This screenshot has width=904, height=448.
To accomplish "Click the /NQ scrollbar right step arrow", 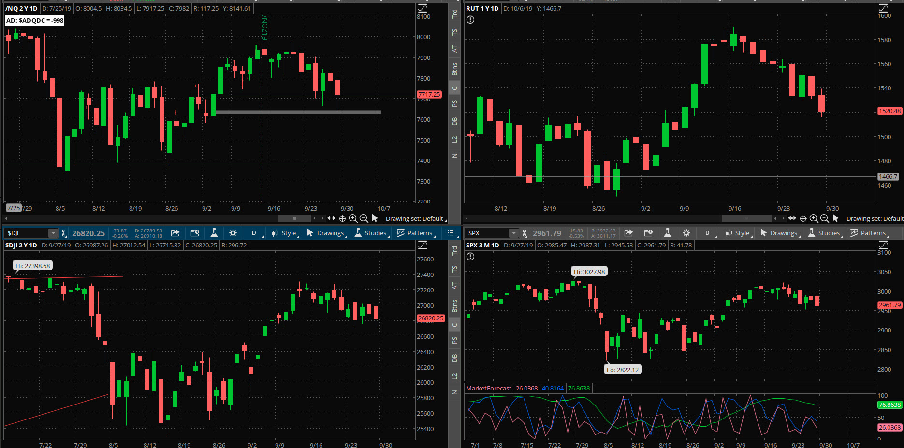I will (322, 218).
